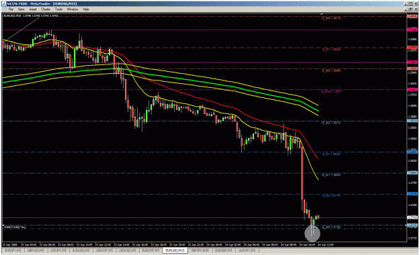
Task: Click the buy order label on the chart
Action: point(15,227)
